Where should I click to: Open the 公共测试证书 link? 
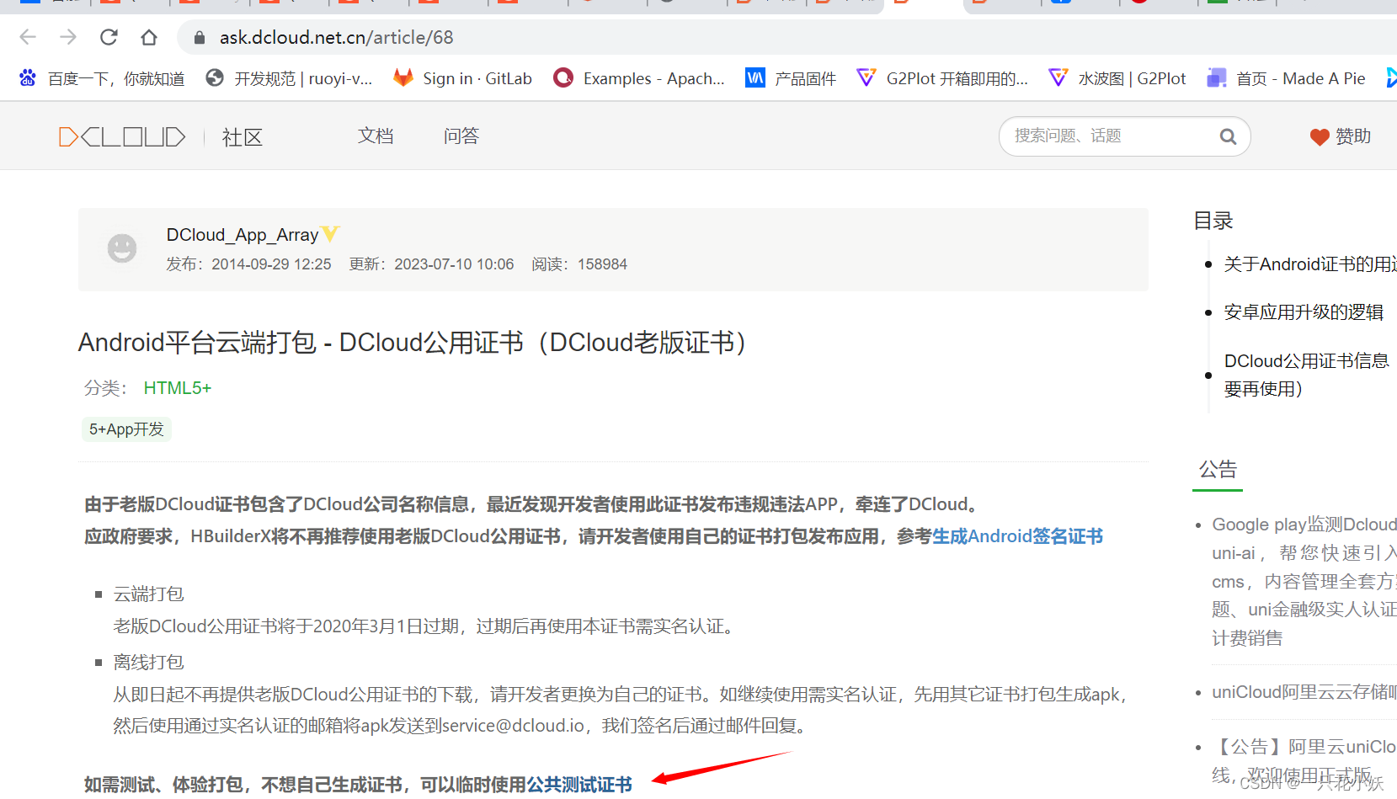[579, 785]
